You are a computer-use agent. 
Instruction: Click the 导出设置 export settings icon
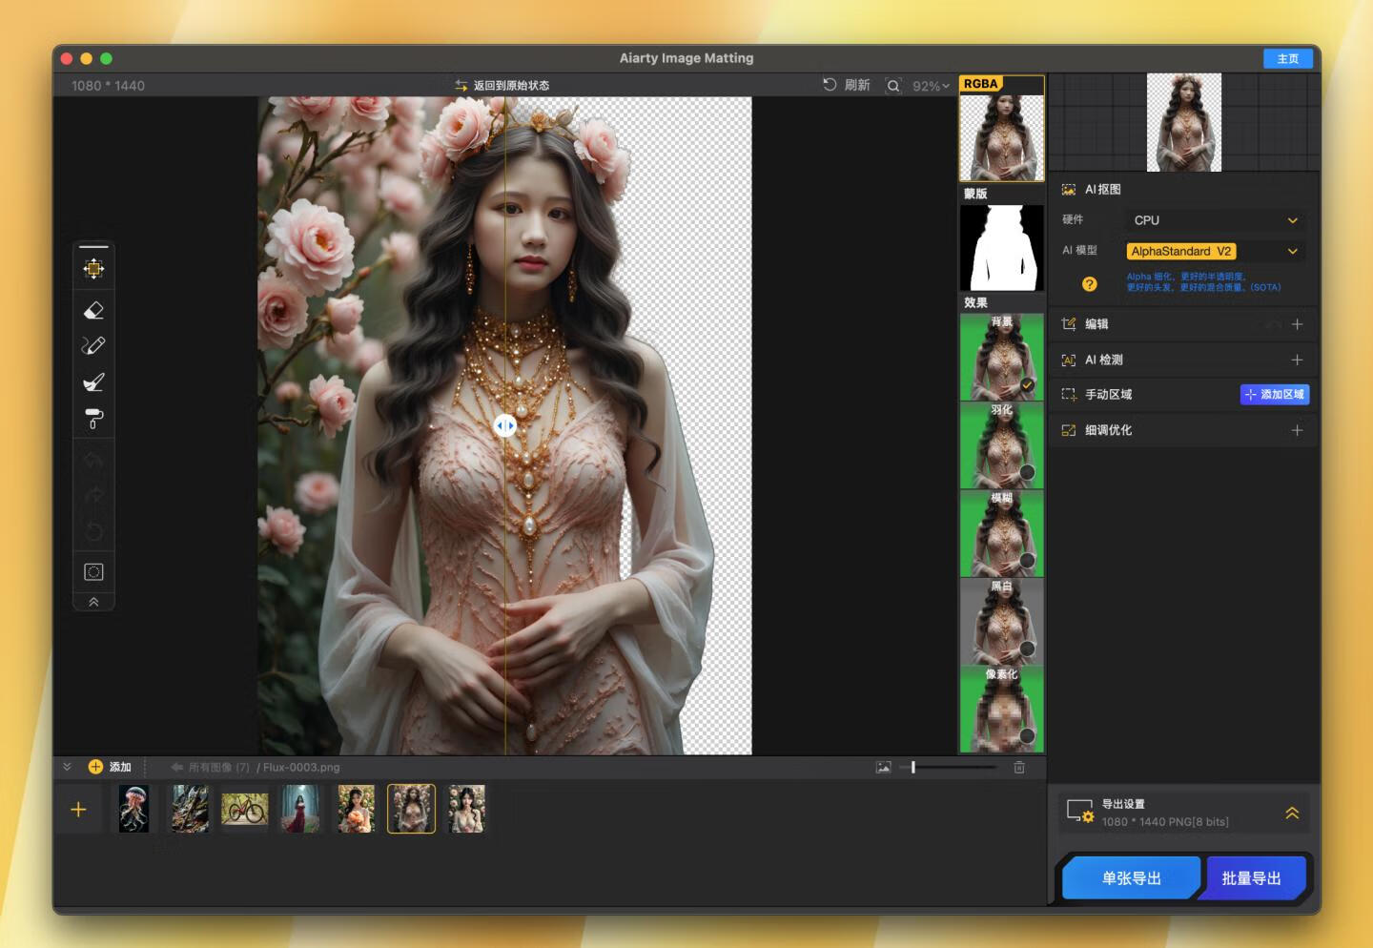[x=1080, y=812]
